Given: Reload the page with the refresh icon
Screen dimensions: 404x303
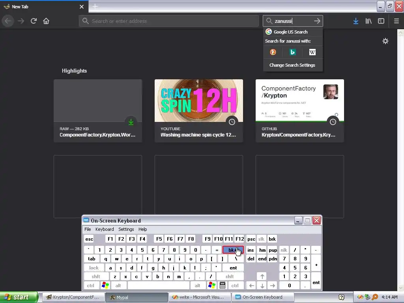Looking at the screenshot, I should (34, 21).
